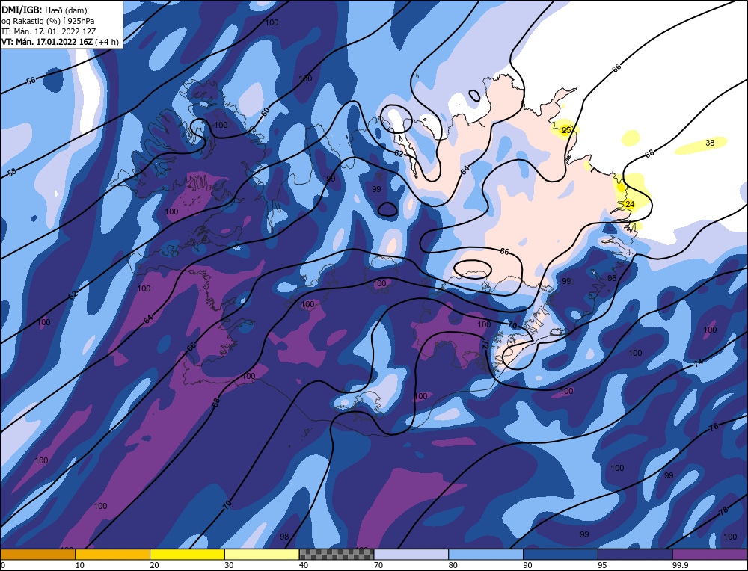Click the light blue 80-90 legend swatch
The image size is (748, 571).
coord(485,554)
